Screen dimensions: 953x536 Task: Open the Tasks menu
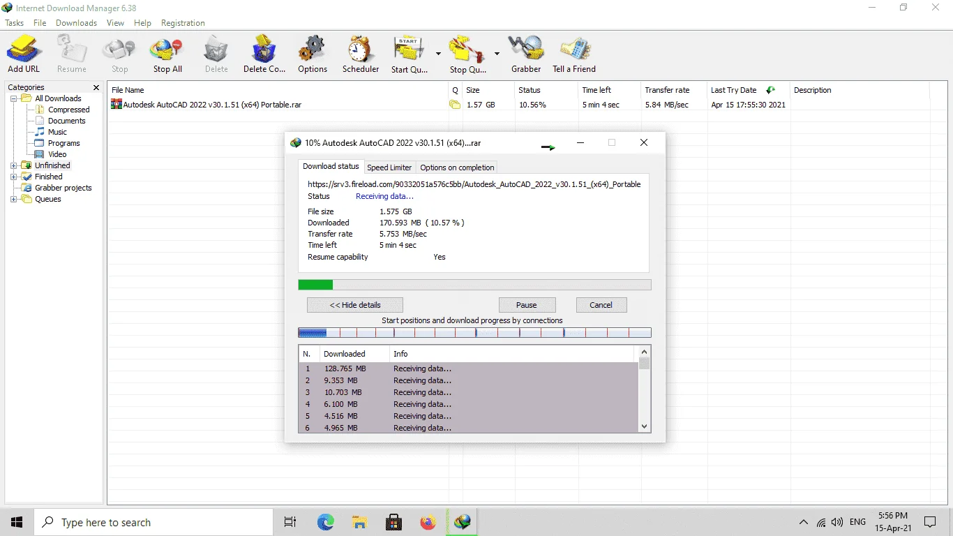[x=15, y=23]
